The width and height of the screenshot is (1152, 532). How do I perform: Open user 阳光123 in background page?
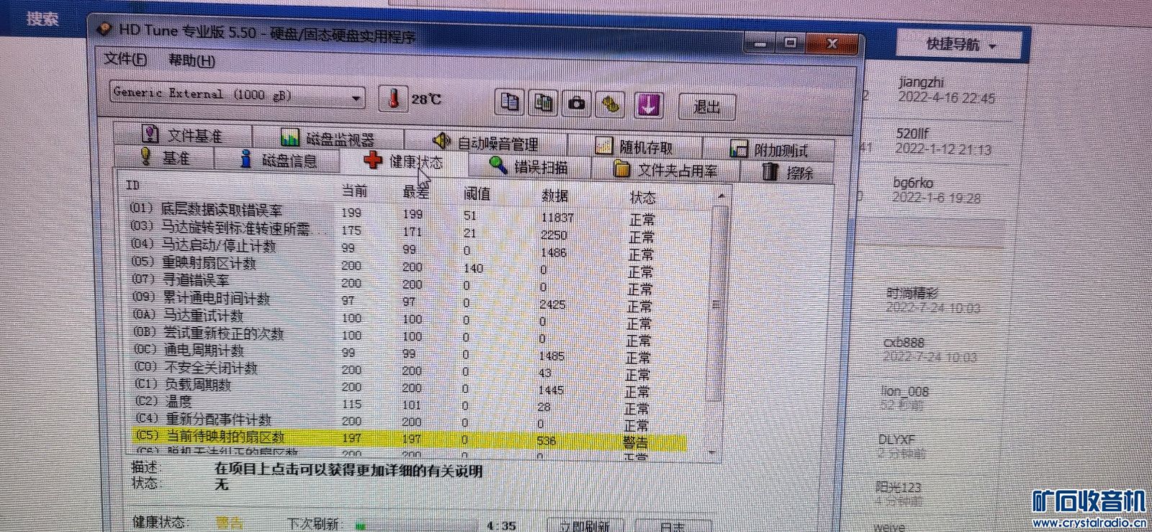(898, 487)
